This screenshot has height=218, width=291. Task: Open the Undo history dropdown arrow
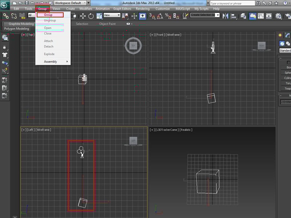pos(37,3)
